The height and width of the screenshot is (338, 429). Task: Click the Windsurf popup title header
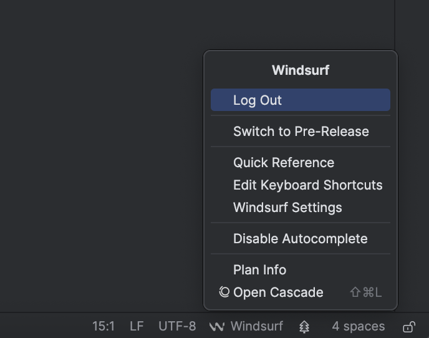coord(300,70)
